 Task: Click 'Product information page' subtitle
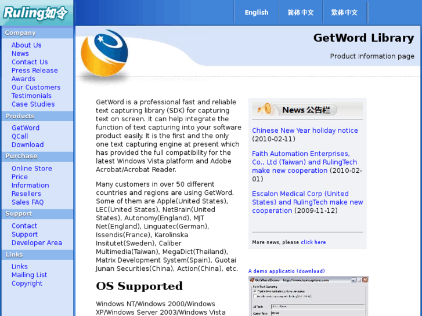click(372, 56)
